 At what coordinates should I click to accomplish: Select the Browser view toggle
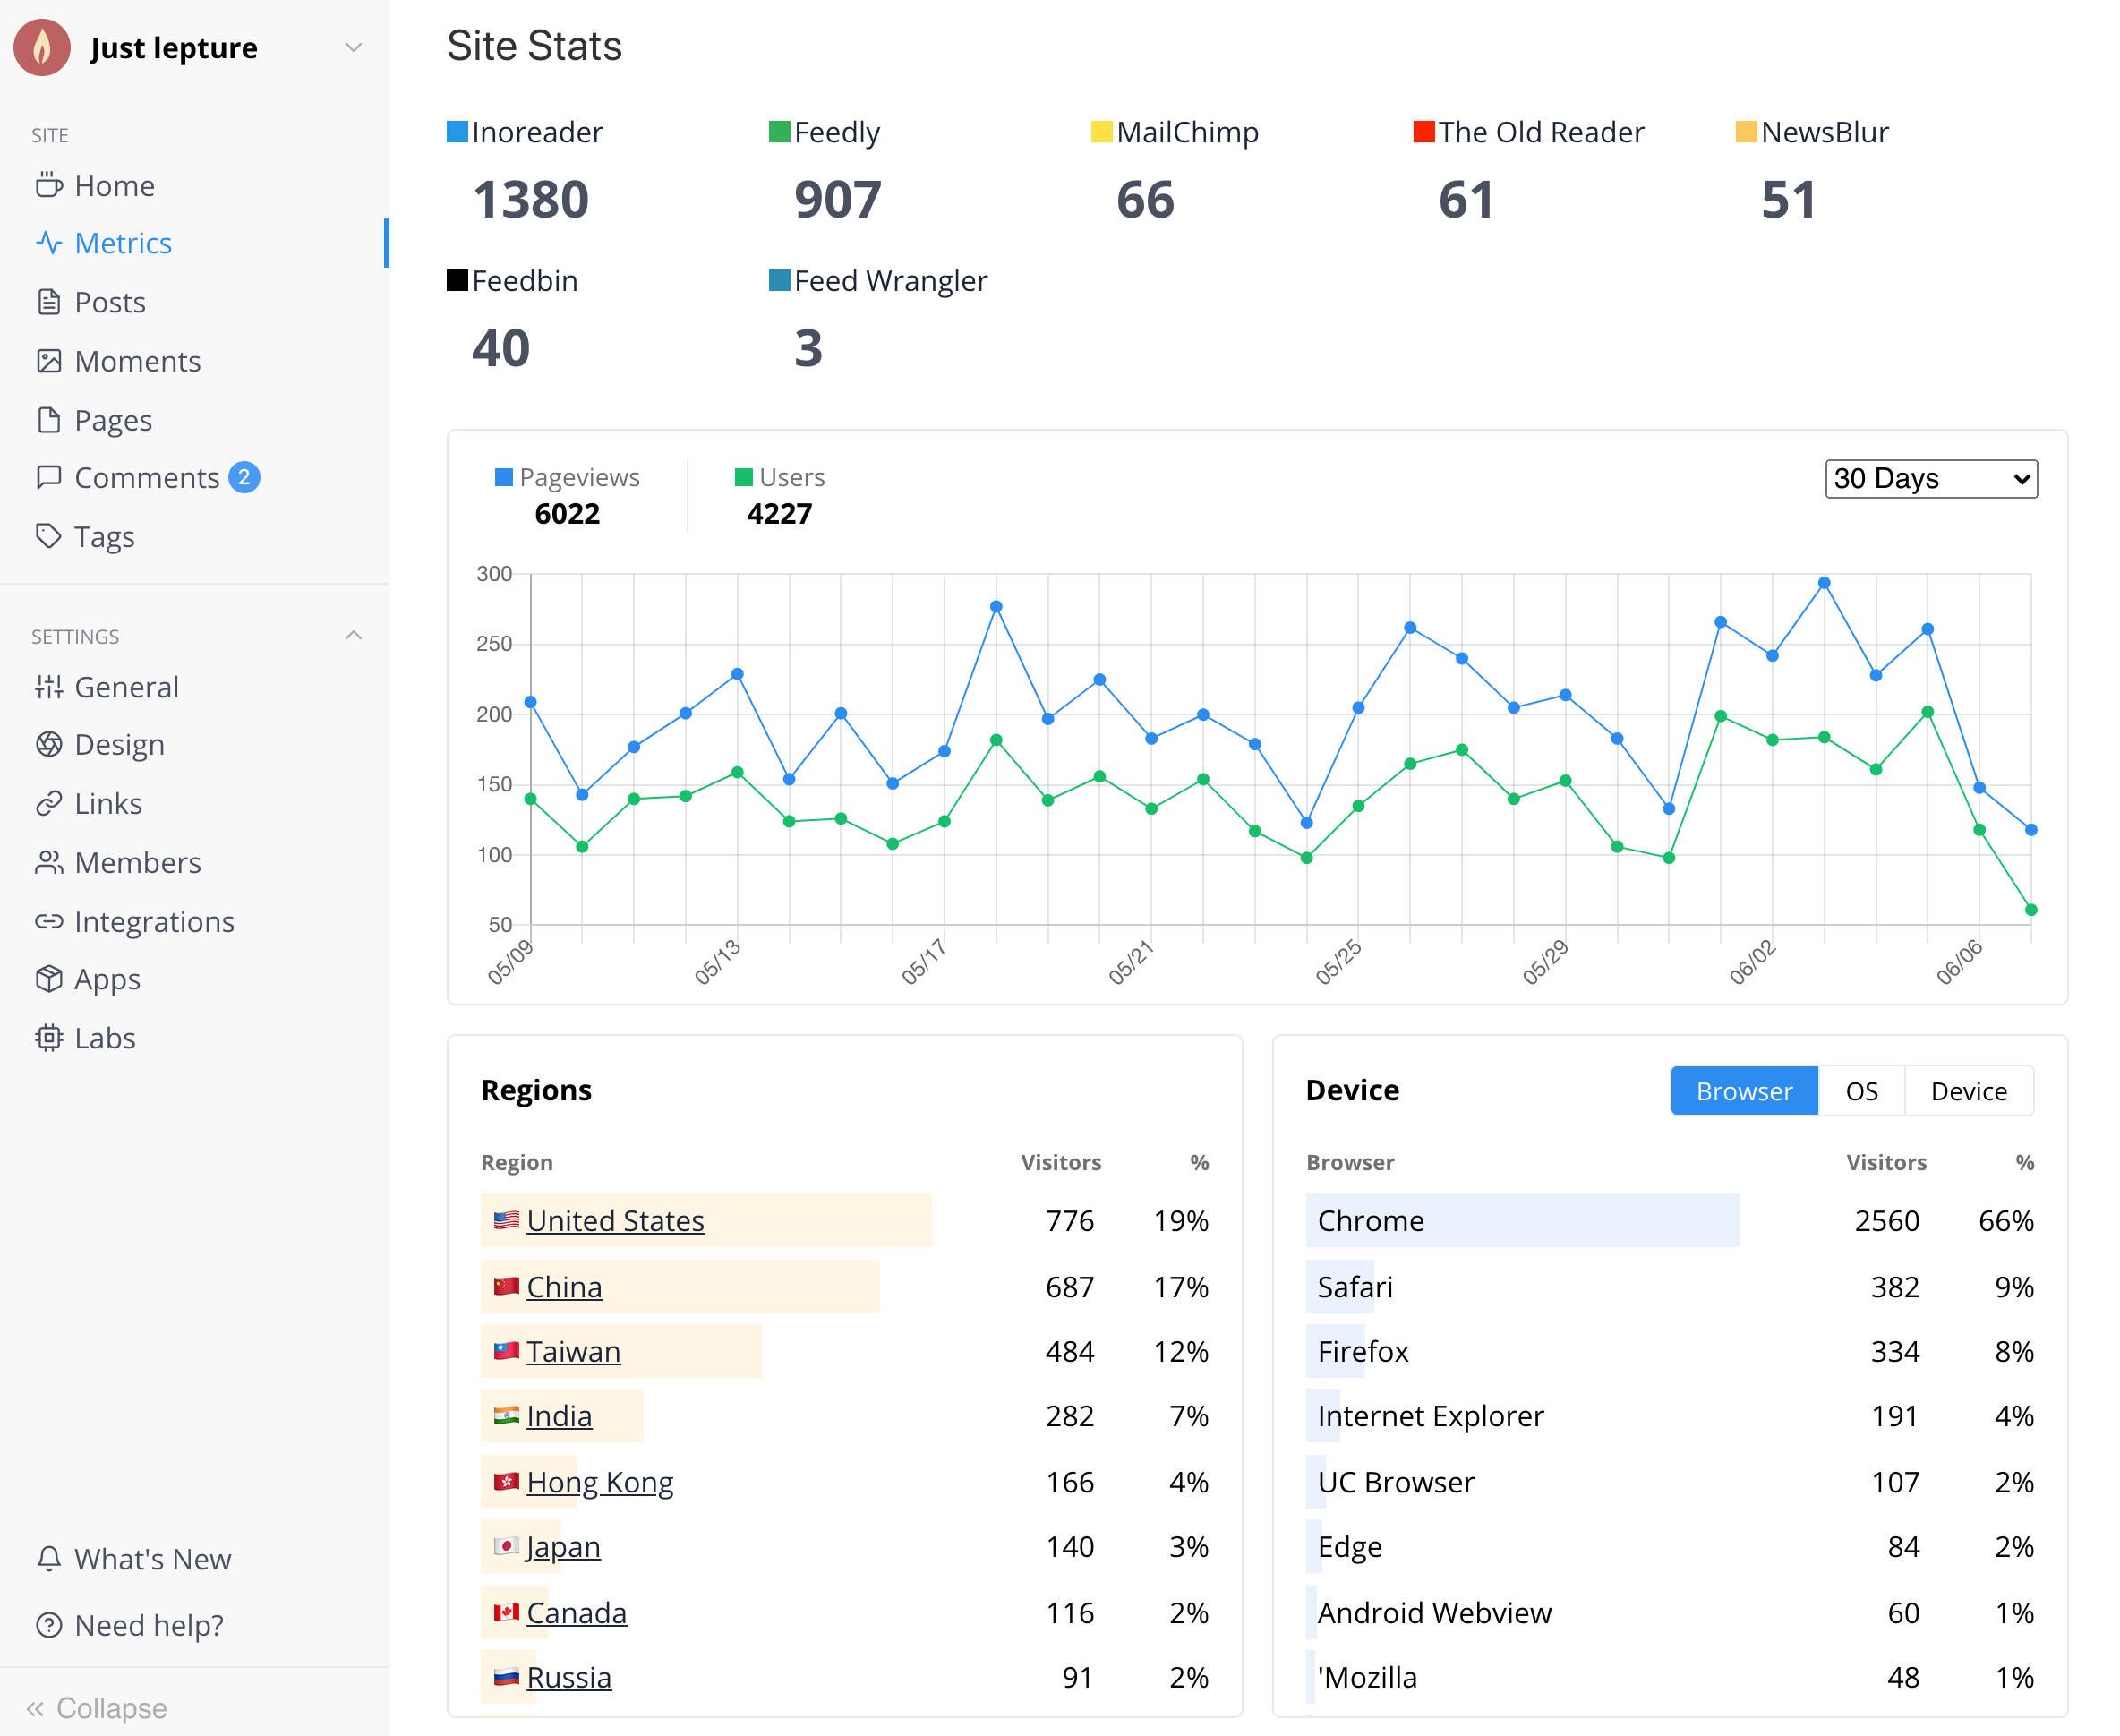pos(1744,1090)
